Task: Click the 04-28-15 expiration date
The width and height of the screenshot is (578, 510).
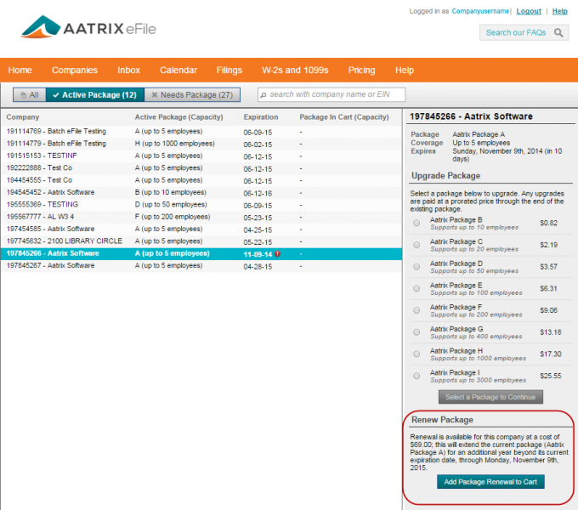Action: (258, 266)
